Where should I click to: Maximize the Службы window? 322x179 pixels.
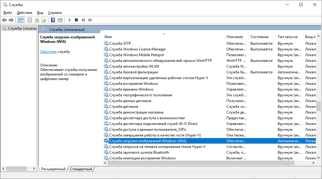pyautogui.click(x=301, y=5)
